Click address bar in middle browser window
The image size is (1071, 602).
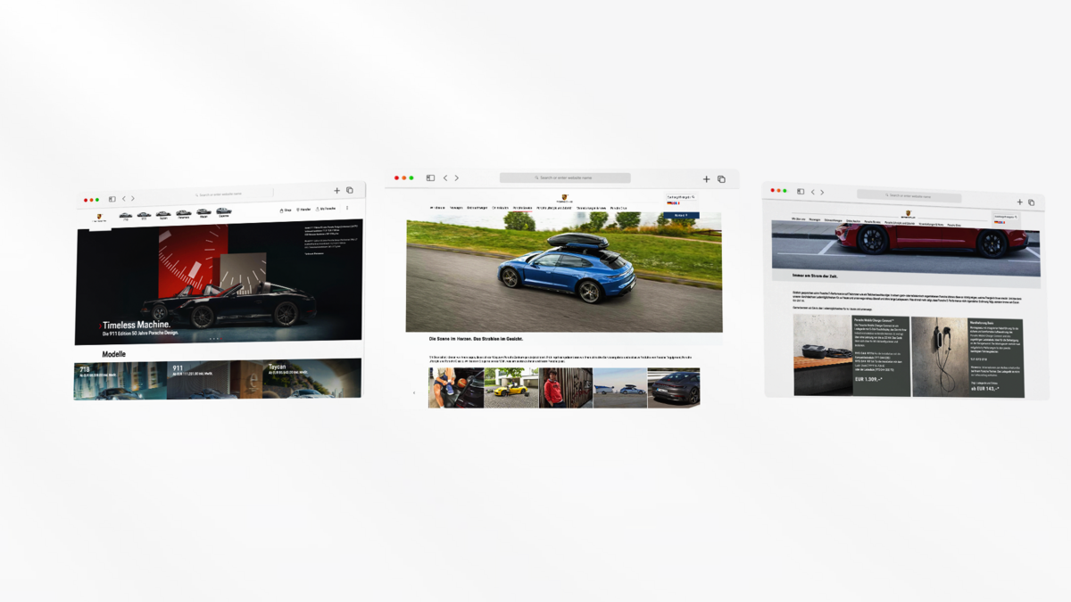pyautogui.click(x=565, y=178)
